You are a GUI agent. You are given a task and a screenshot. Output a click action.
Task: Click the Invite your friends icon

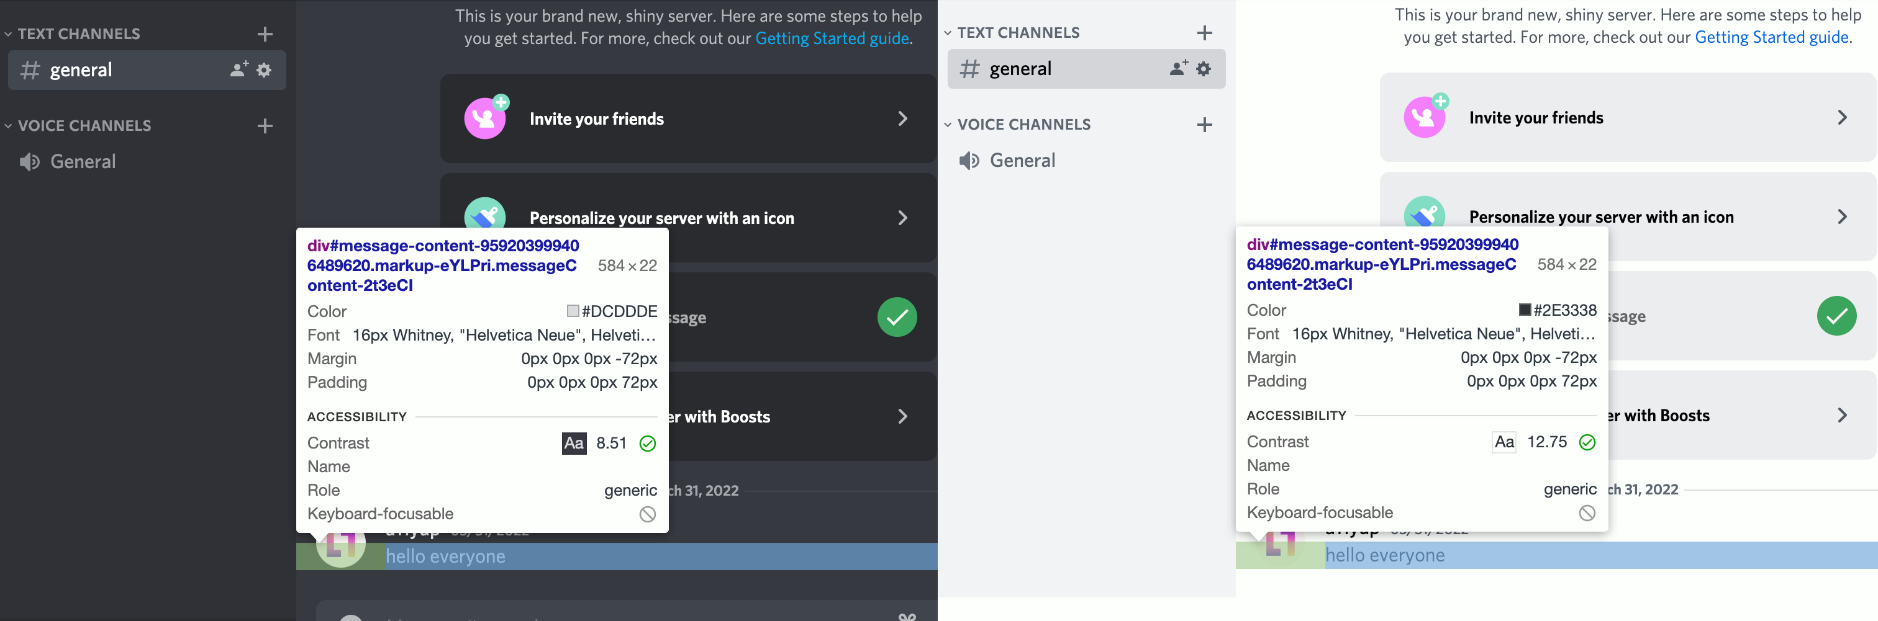486,118
